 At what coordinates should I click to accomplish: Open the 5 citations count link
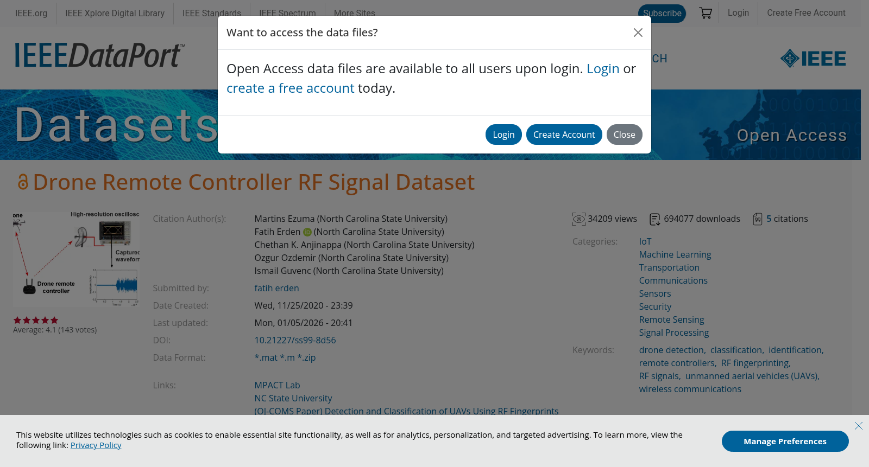769,219
